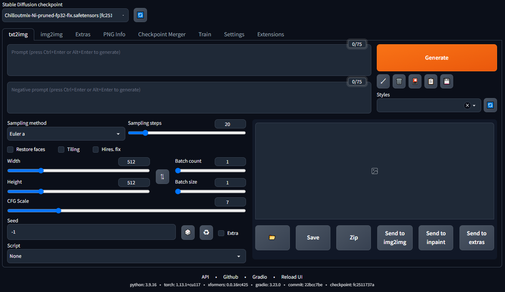Viewport: 505px width, 292px height.
Task: Randomize the seed with the dice icon
Action: pos(188,232)
